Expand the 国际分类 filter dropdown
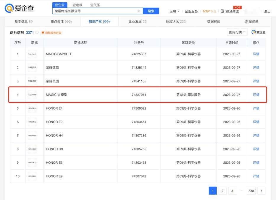Viewport: 276px width, 200px height. point(237,32)
